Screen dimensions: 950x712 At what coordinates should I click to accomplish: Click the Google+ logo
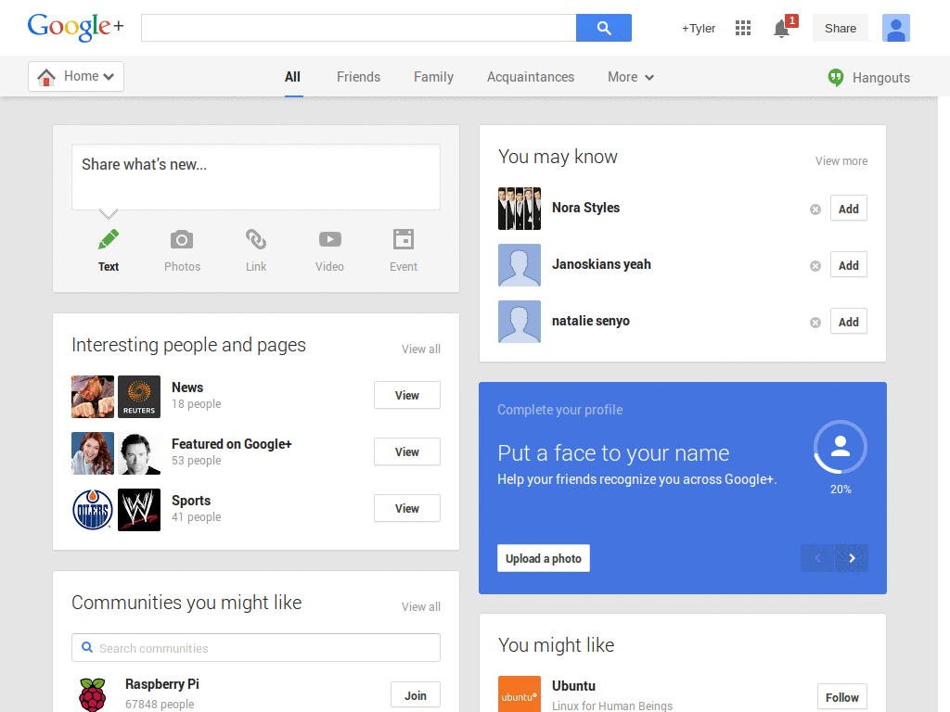tap(76, 27)
